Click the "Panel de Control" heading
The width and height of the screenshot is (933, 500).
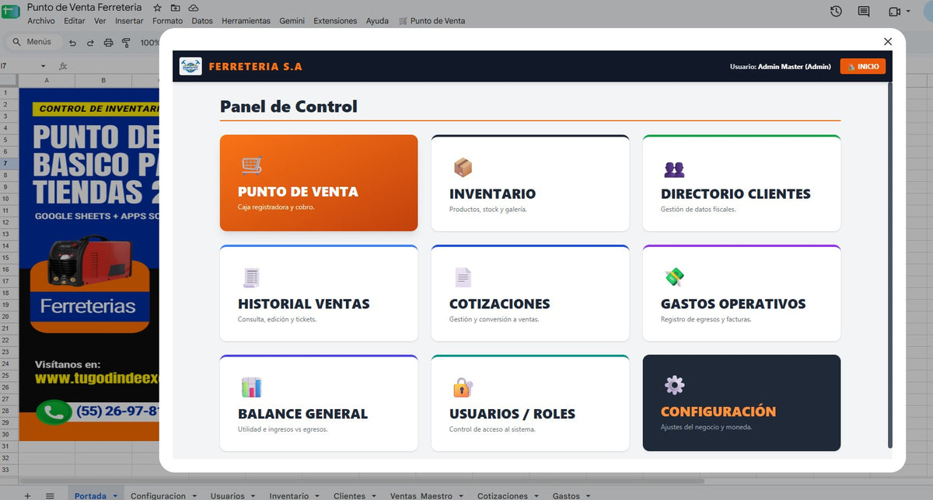coord(288,106)
